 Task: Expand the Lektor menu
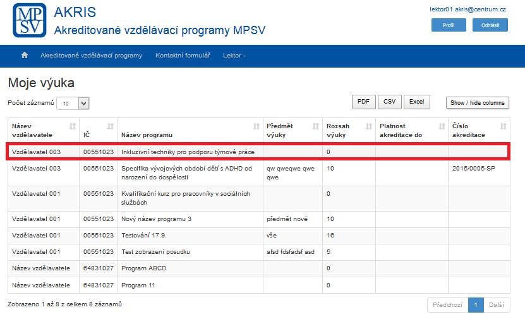point(234,56)
